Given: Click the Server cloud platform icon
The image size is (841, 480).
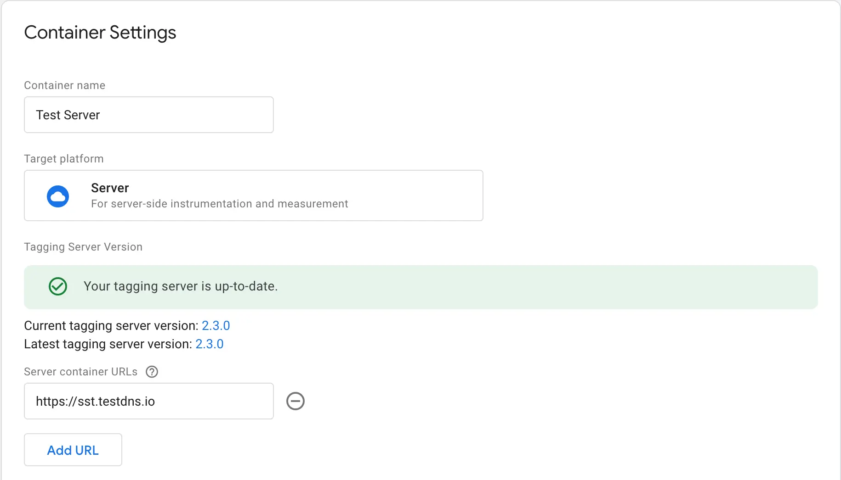Looking at the screenshot, I should point(58,196).
